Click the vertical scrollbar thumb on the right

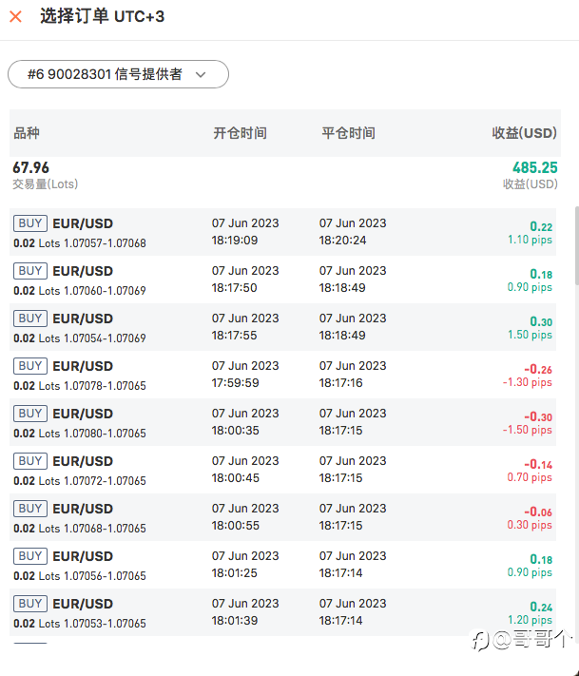coord(577,245)
